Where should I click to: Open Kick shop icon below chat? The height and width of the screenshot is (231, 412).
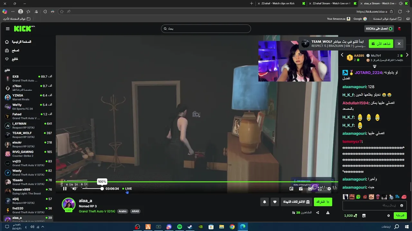tap(364, 216)
